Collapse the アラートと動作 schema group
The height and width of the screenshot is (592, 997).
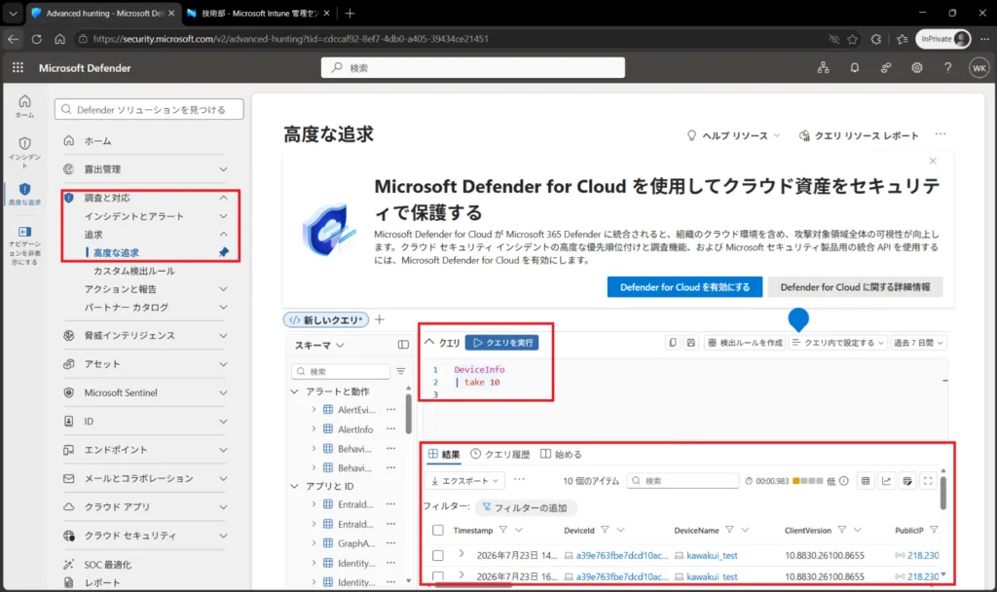click(294, 391)
